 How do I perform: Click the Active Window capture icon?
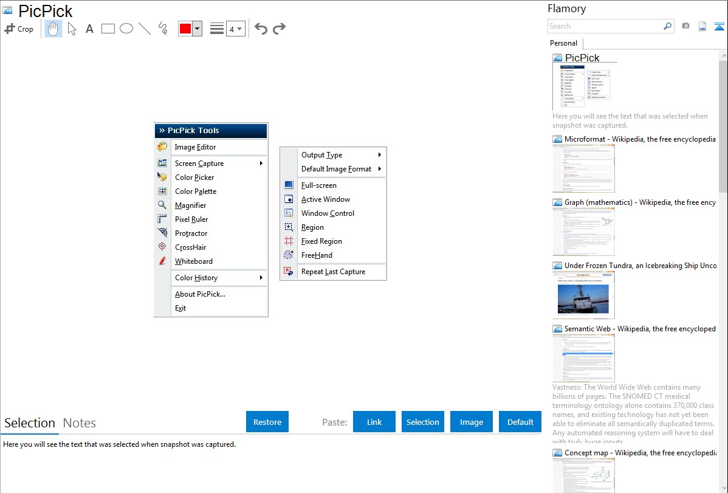coord(289,199)
